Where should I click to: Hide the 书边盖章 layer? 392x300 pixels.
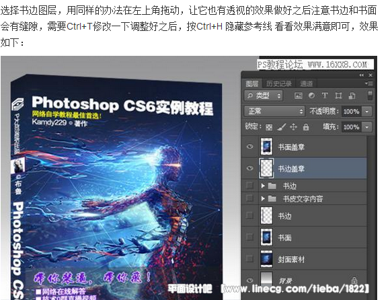point(249,168)
